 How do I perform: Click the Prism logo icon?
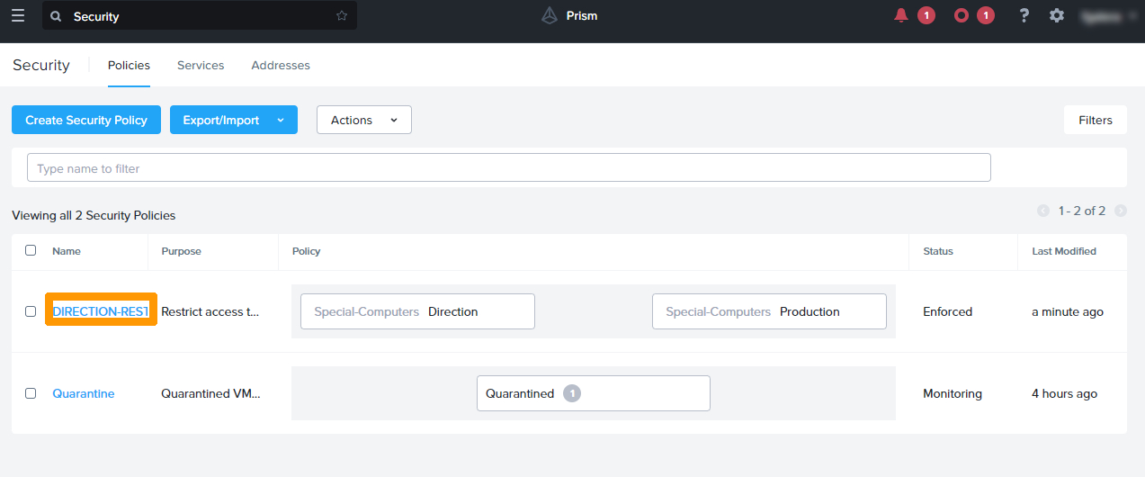click(550, 15)
